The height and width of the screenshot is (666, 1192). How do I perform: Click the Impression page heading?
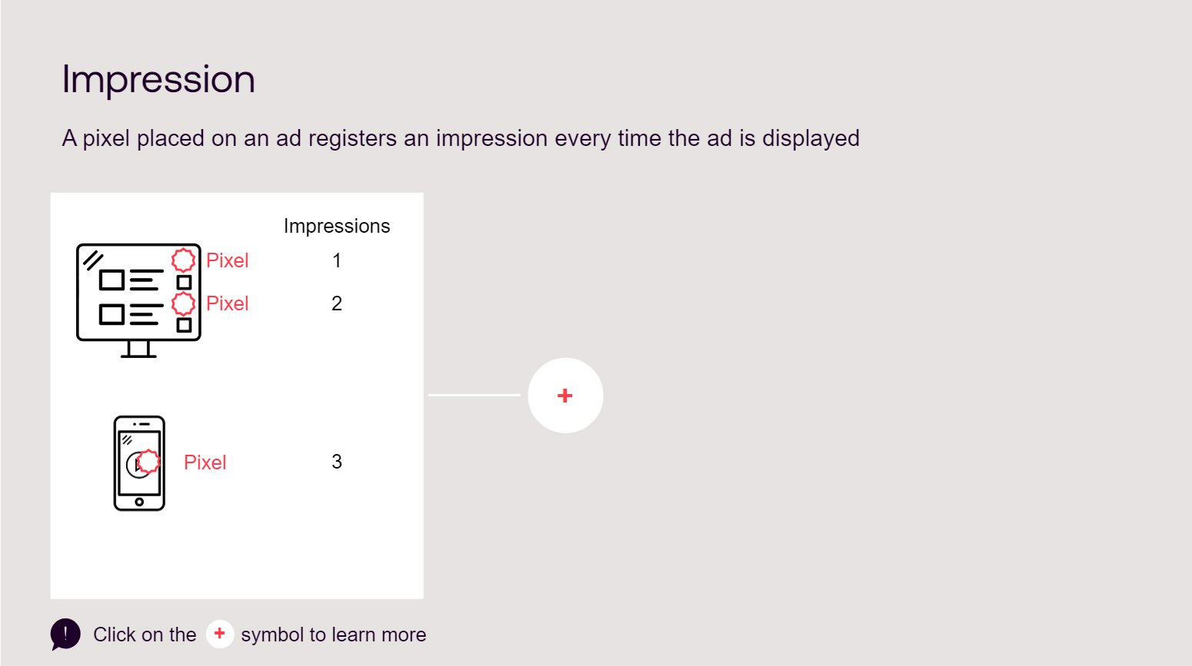[x=158, y=79]
